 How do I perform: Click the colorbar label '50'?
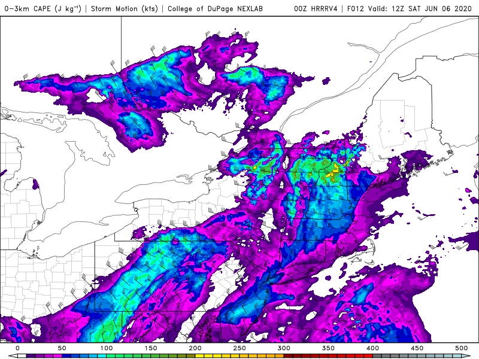62,348
